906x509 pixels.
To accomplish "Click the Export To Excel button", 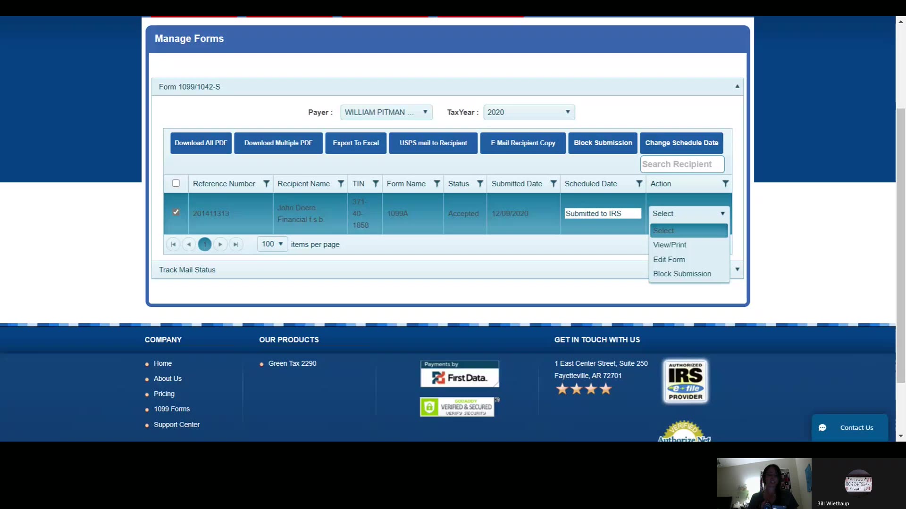I will click(x=356, y=143).
